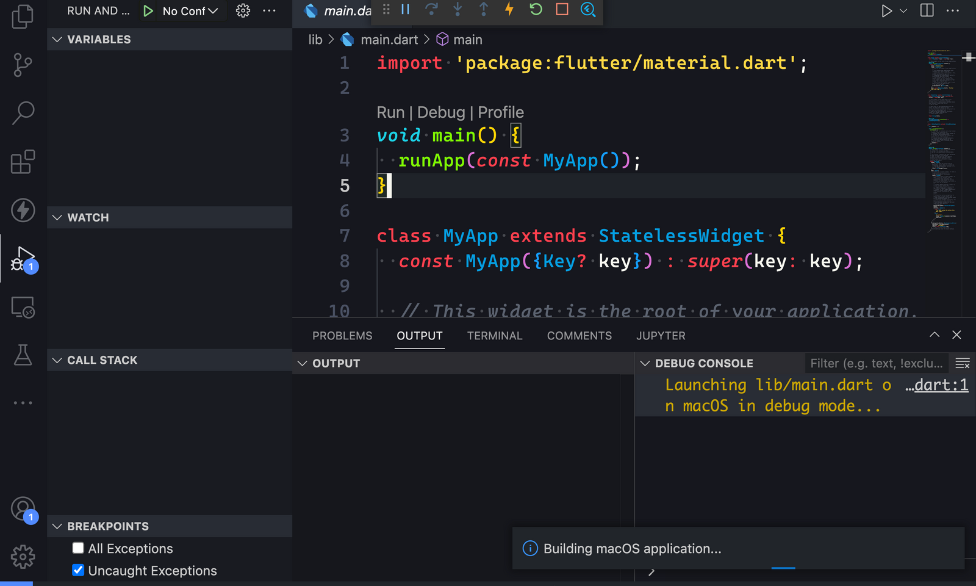Collapse the Breakpoints section
The image size is (976, 586).
pyautogui.click(x=170, y=526)
